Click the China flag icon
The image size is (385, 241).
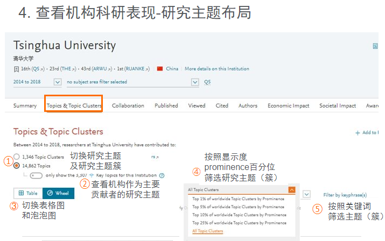point(160,69)
